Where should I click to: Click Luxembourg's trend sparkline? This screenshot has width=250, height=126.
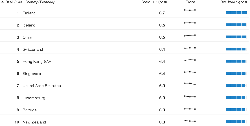pyautogui.click(x=190, y=96)
